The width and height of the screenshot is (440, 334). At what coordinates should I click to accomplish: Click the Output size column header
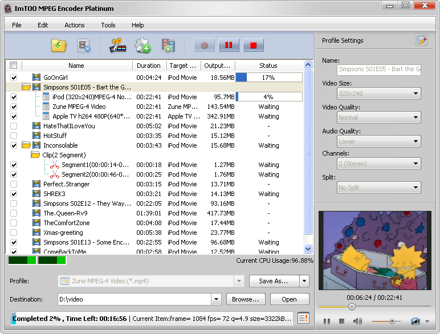tap(218, 66)
